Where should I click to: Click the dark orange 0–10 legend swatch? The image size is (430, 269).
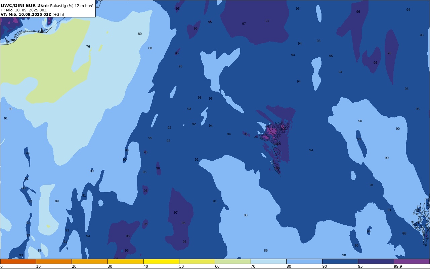pyautogui.click(x=18, y=261)
